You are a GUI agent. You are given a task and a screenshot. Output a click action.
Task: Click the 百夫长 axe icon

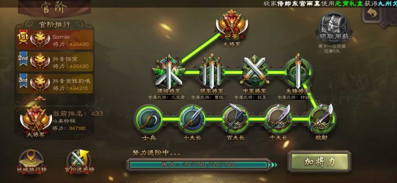[x=235, y=118]
